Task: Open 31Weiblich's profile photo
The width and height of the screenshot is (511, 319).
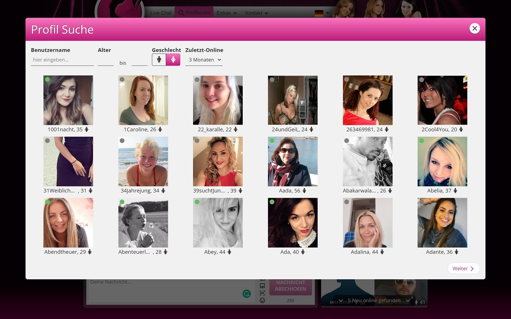Action: [x=68, y=161]
